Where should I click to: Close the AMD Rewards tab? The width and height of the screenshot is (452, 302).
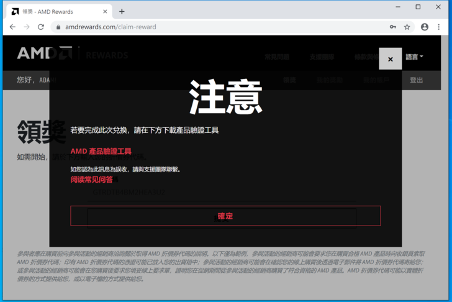(105, 12)
